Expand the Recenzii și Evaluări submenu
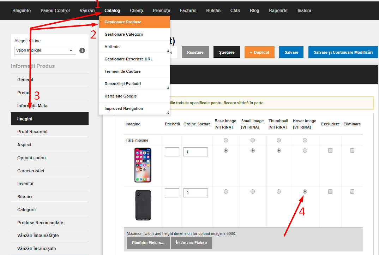 (x=134, y=84)
